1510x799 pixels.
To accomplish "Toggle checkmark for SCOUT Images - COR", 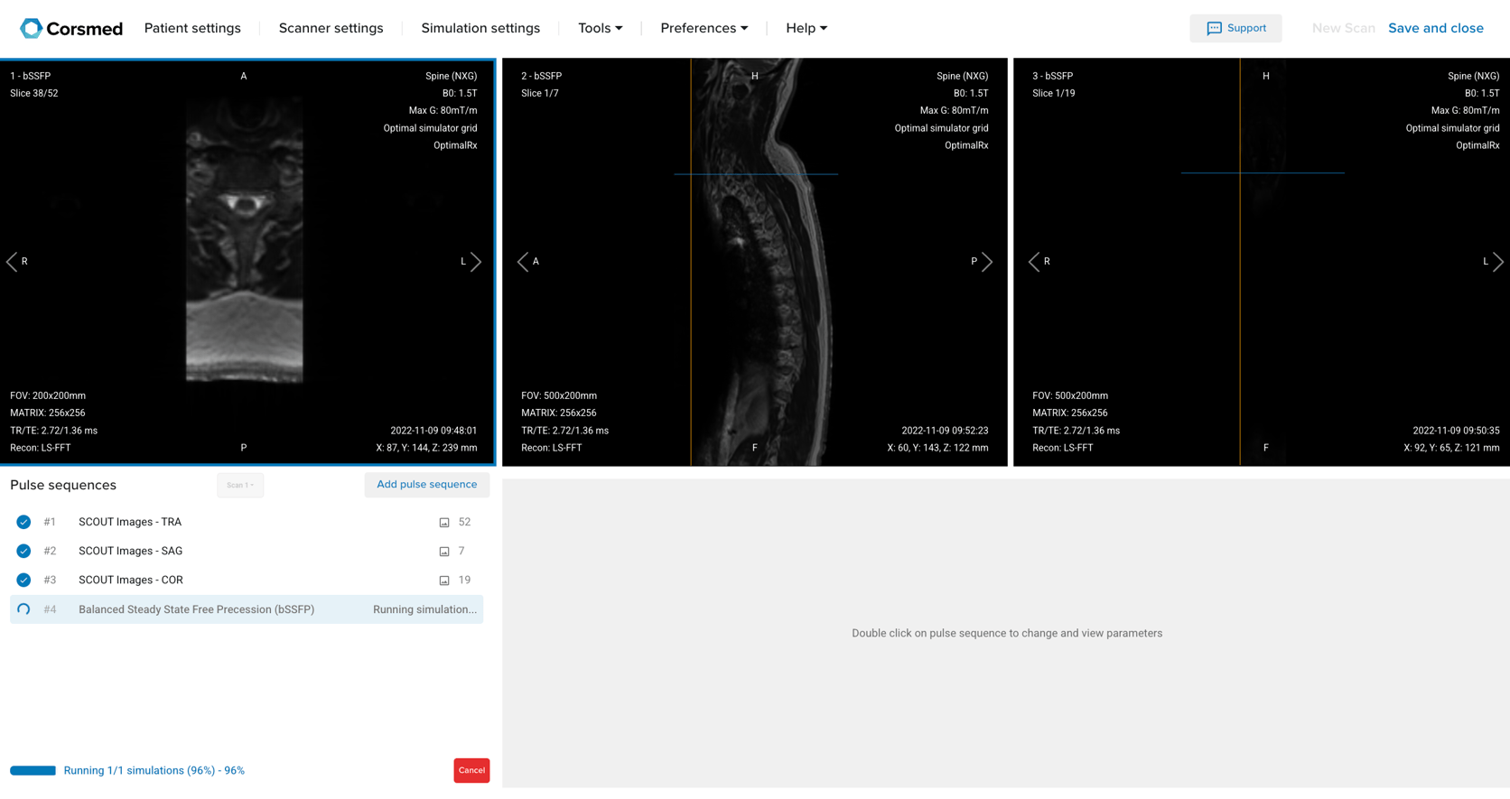I will click(x=23, y=580).
